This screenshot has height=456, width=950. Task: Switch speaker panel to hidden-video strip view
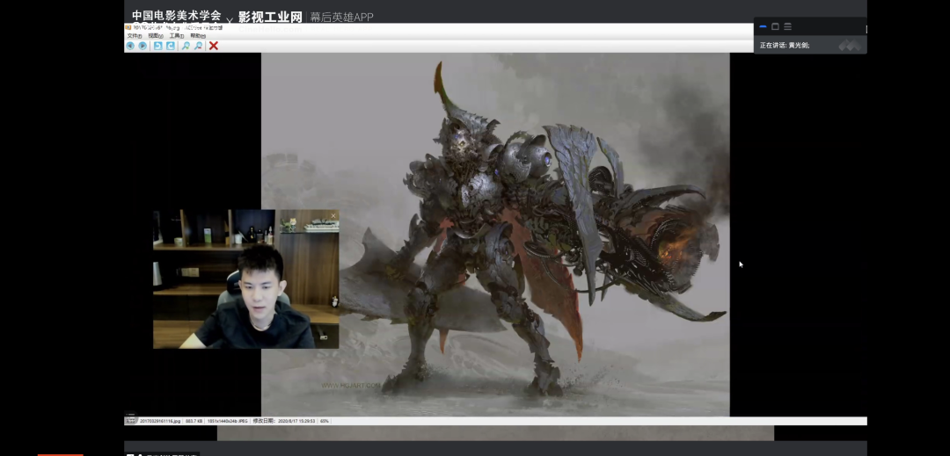click(763, 26)
